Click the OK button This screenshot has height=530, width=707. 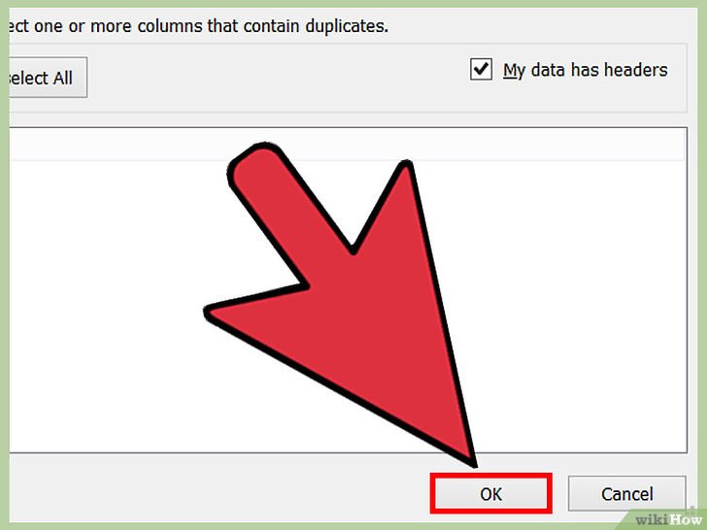tap(491, 493)
